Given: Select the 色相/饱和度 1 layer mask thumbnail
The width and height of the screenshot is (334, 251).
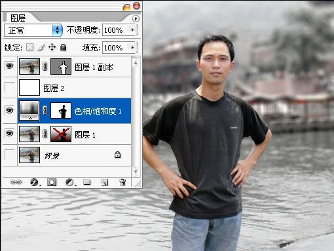Looking at the screenshot, I should tap(61, 111).
